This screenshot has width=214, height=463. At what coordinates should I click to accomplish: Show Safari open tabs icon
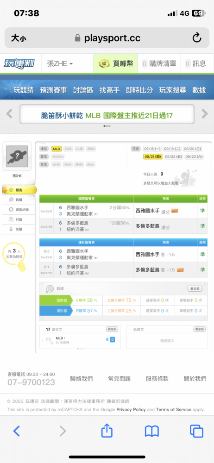[196, 431]
